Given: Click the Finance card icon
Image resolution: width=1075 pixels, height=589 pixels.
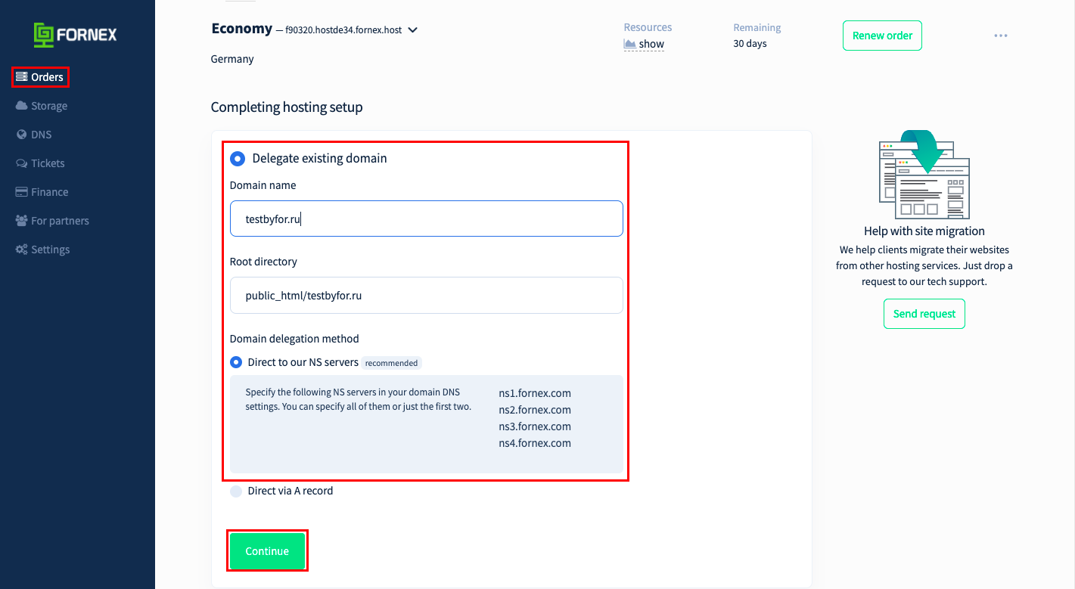Looking at the screenshot, I should 22,192.
